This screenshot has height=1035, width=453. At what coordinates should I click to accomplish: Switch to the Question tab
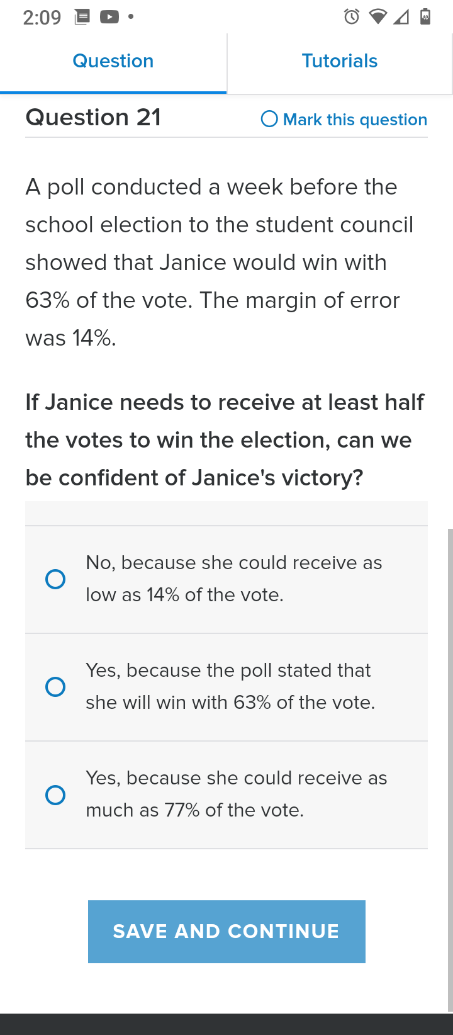[x=113, y=61]
